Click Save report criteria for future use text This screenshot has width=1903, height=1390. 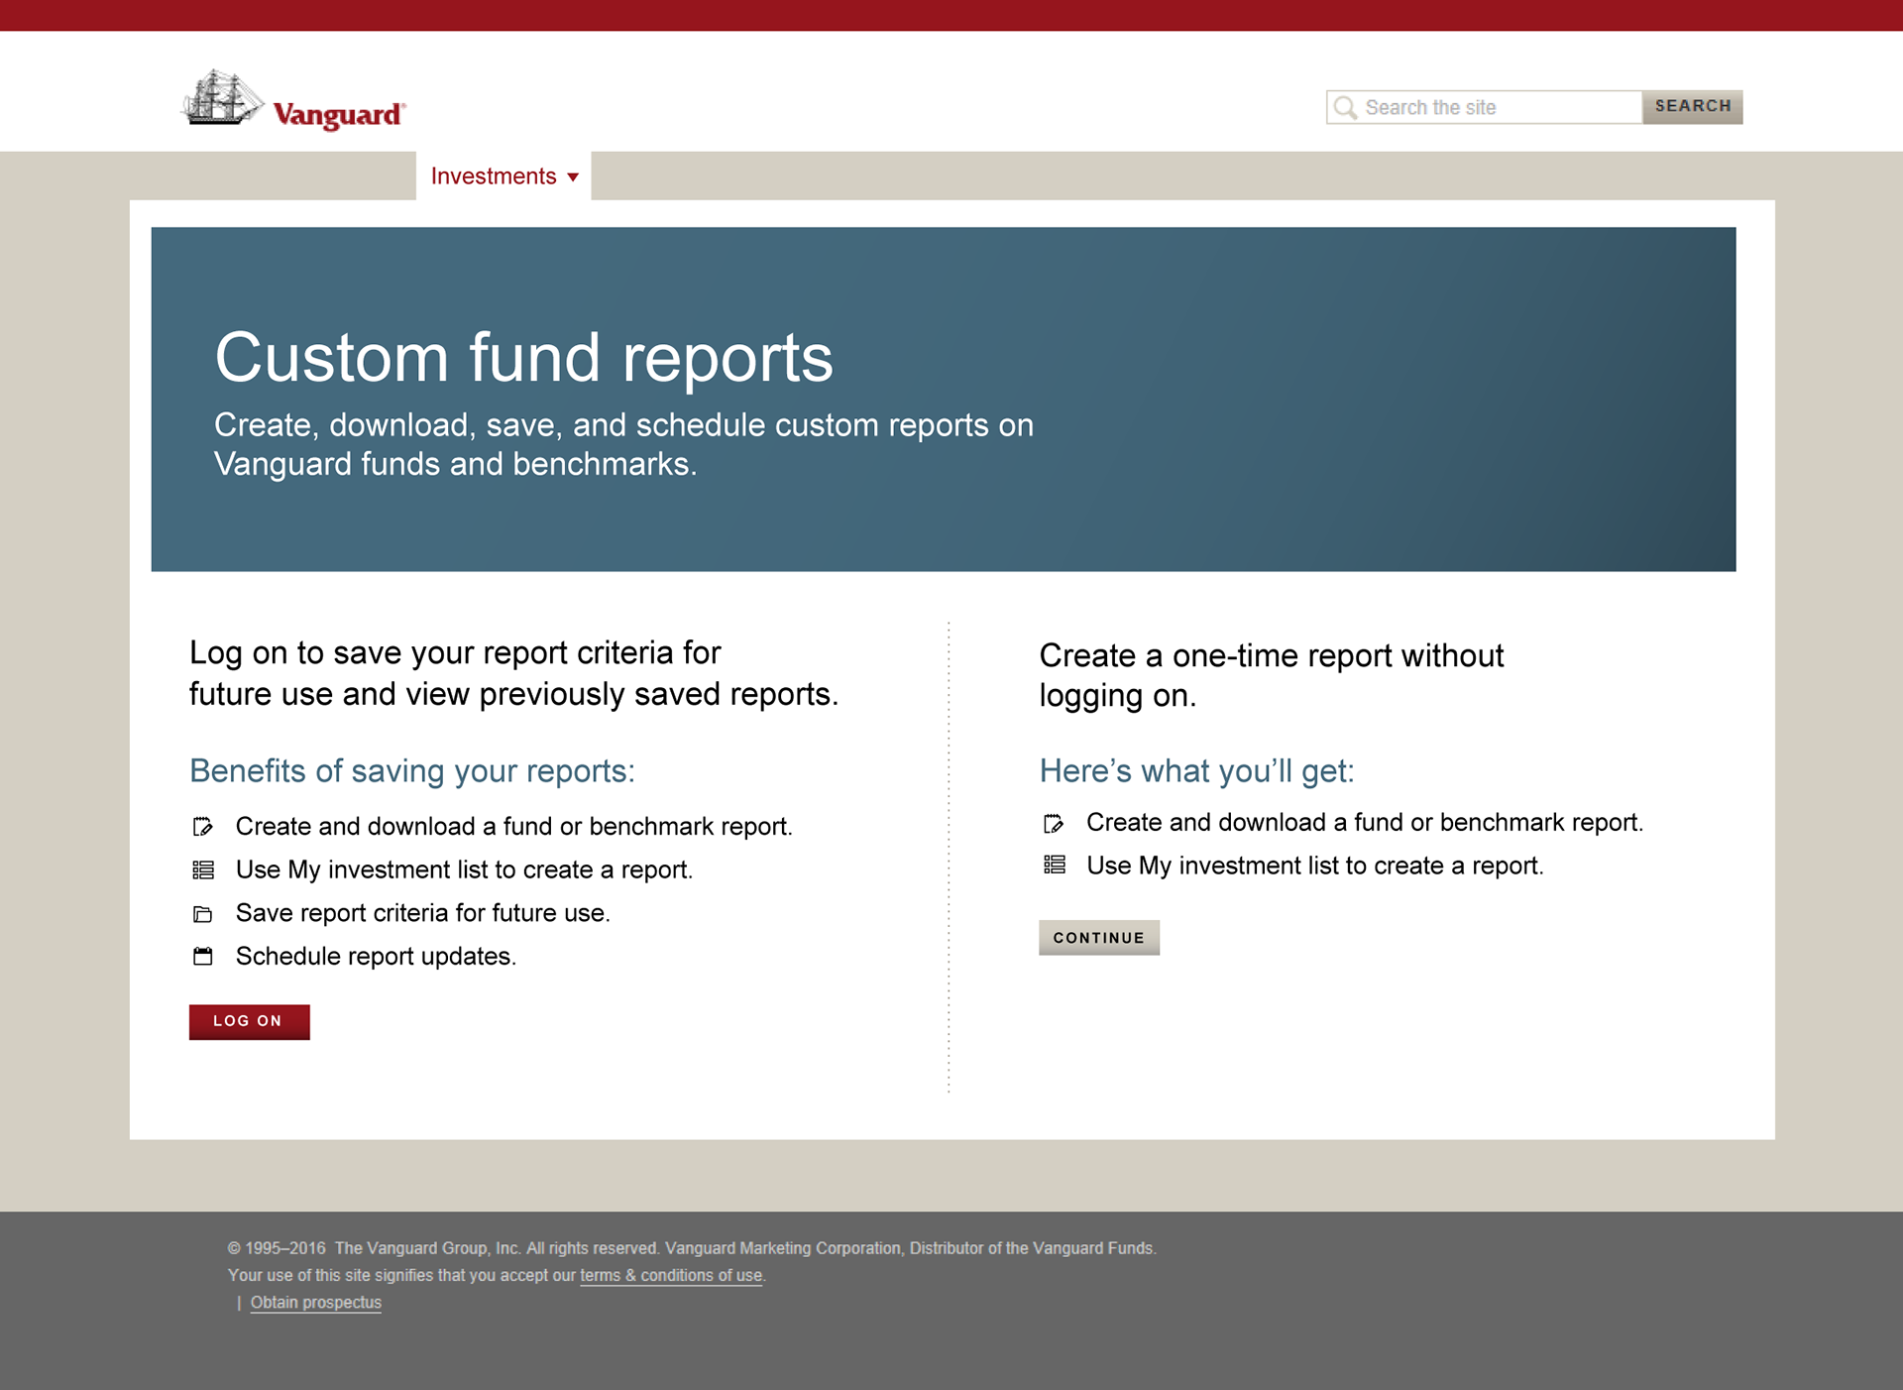[422, 912]
